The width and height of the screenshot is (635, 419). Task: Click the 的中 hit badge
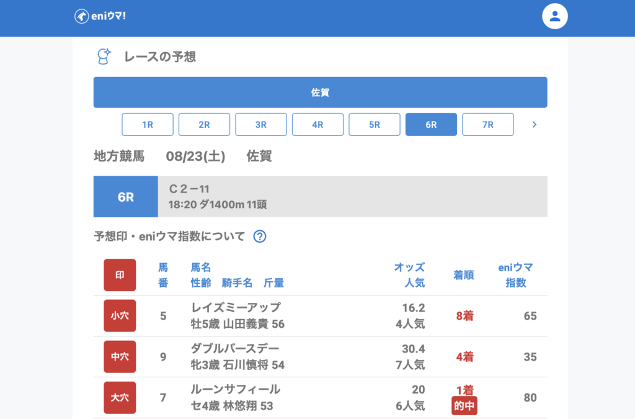click(x=464, y=406)
